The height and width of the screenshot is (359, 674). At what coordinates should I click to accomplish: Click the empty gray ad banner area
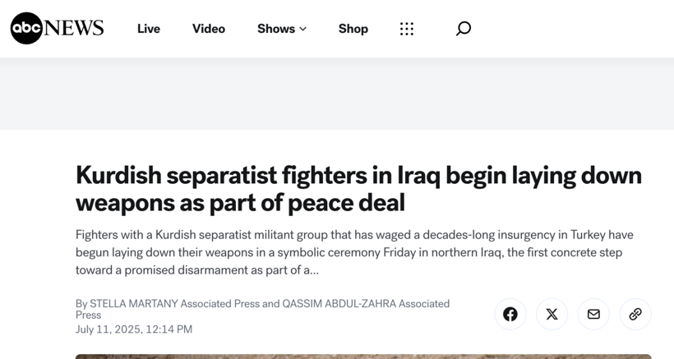[x=337, y=94]
